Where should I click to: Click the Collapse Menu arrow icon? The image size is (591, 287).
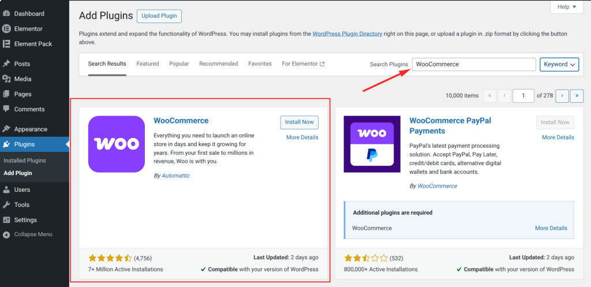6,234
